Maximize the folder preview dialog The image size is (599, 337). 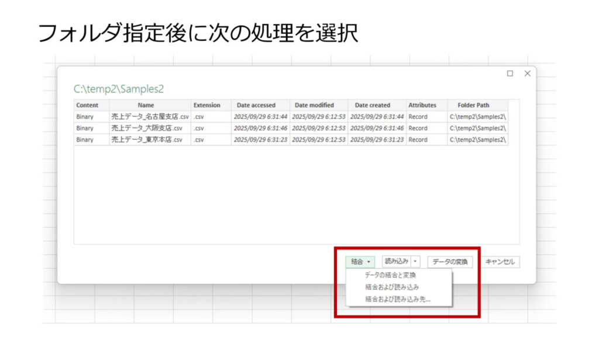[x=510, y=73]
